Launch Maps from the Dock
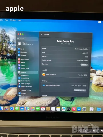 pos(27,109)
